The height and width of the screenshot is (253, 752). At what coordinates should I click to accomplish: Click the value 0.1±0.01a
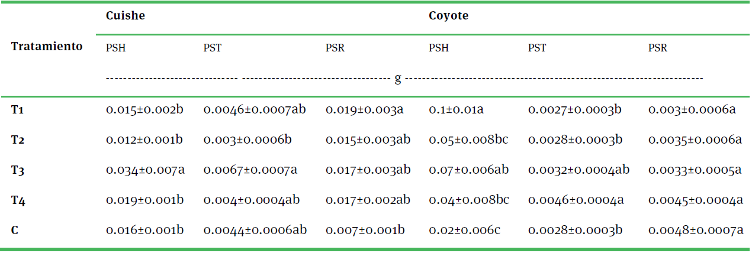456,110
